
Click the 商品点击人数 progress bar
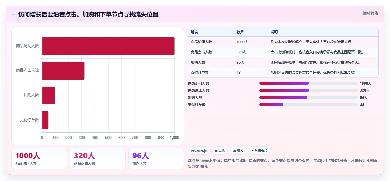tap(308, 90)
